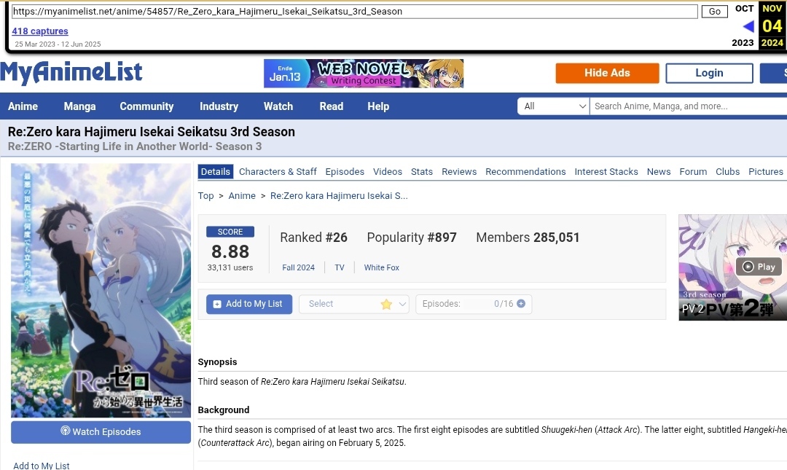Click the Login button

click(709, 73)
